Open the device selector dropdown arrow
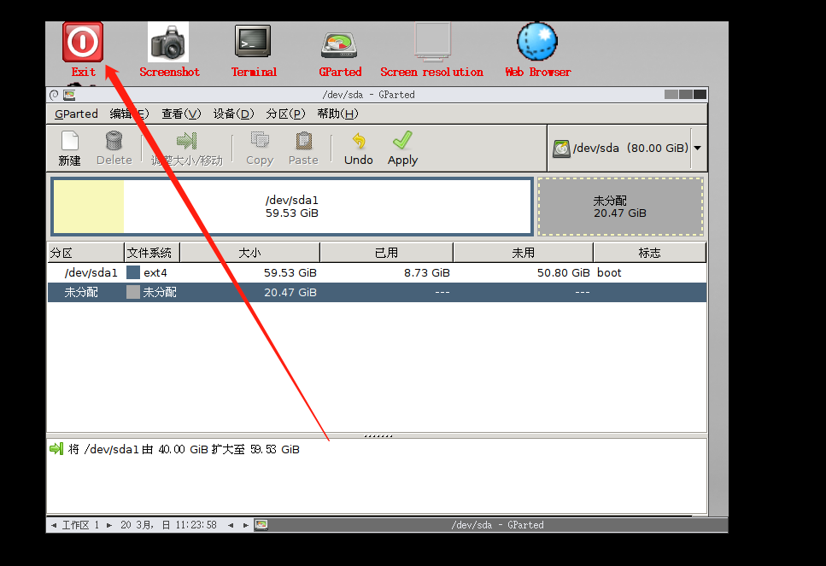This screenshot has width=826, height=566. point(698,148)
